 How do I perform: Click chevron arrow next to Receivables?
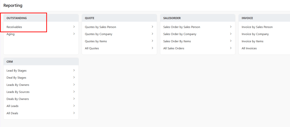pyautogui.click(x=74, y=27)
